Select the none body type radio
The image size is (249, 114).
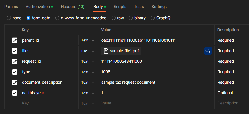[9, 18]
